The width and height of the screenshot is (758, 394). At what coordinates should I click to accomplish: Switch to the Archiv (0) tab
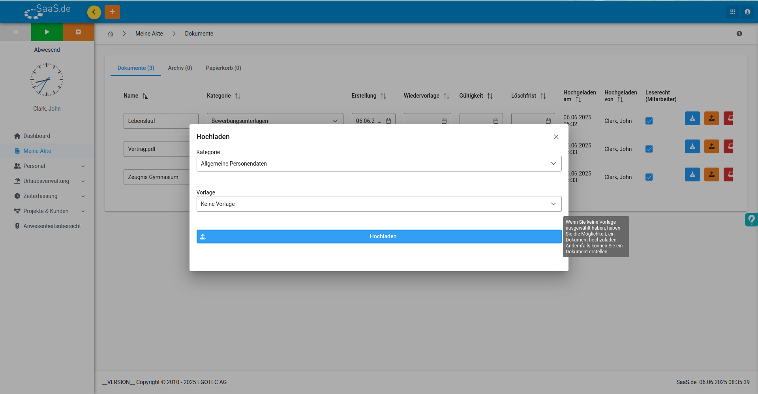180,68
